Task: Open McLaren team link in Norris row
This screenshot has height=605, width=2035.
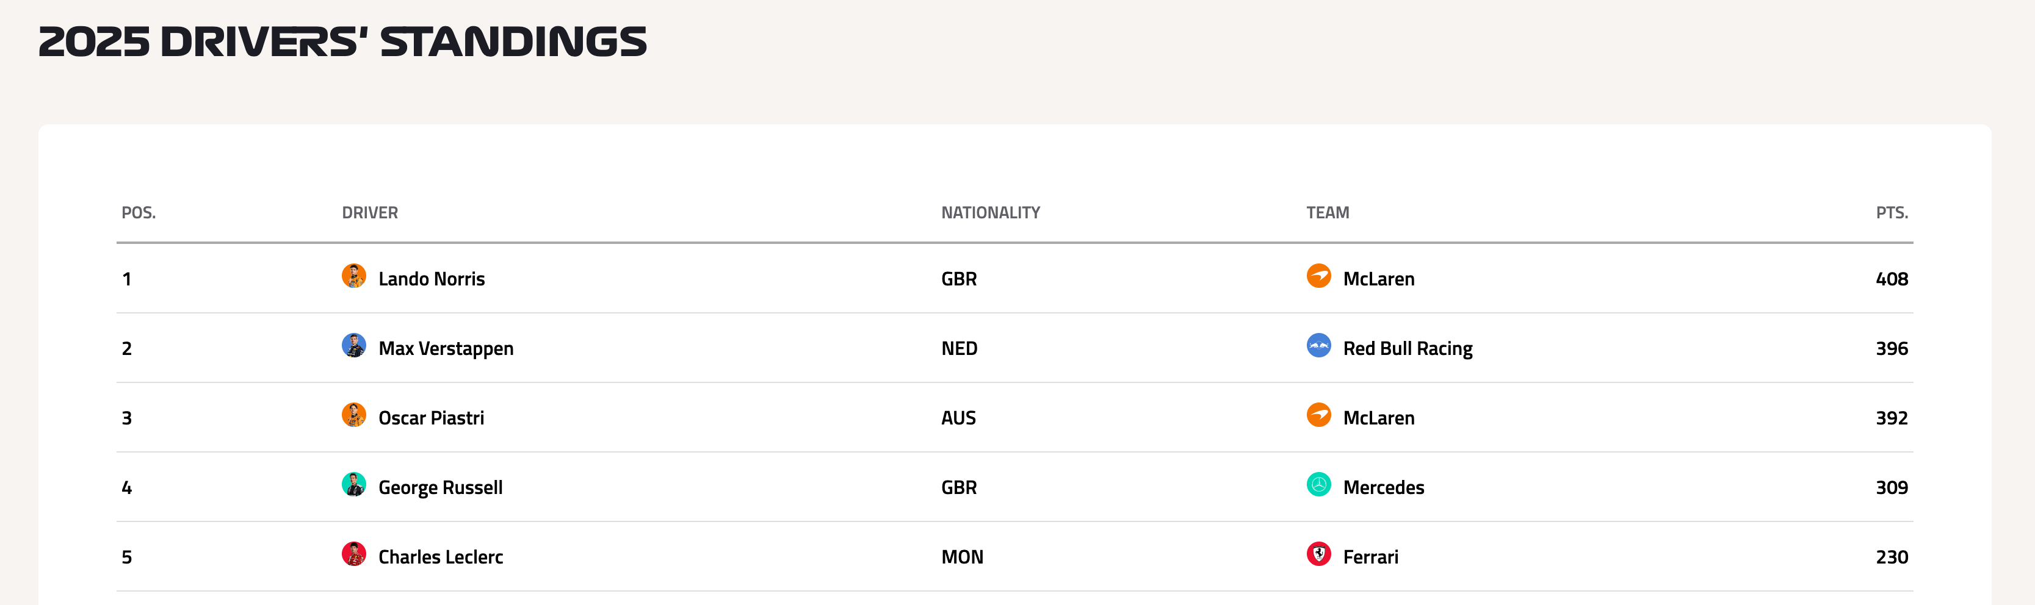Action: (x=1378, y=279)
